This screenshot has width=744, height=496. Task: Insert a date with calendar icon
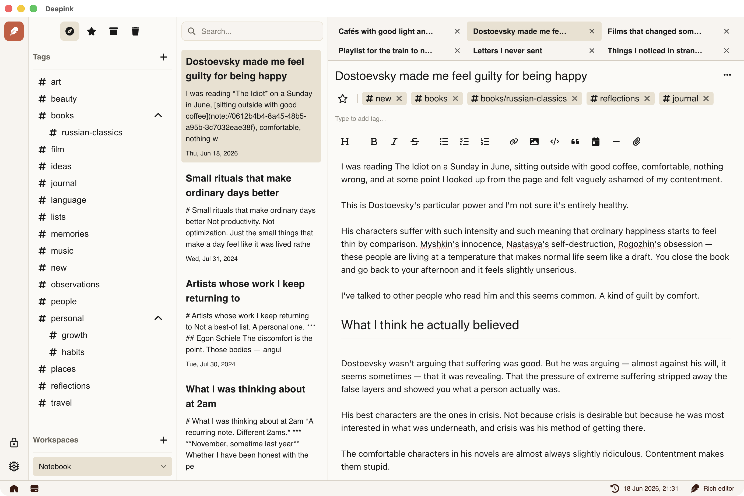[596, 141]
